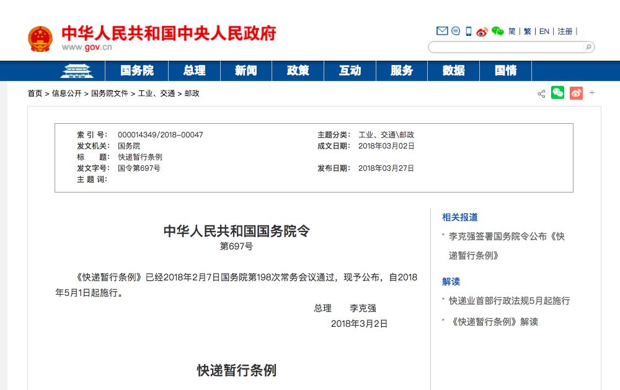The width and height of the screenshot is (620, 390).
Task: Go to 国务院文件 in breadcrumb
Action: [x=110, y=93]
